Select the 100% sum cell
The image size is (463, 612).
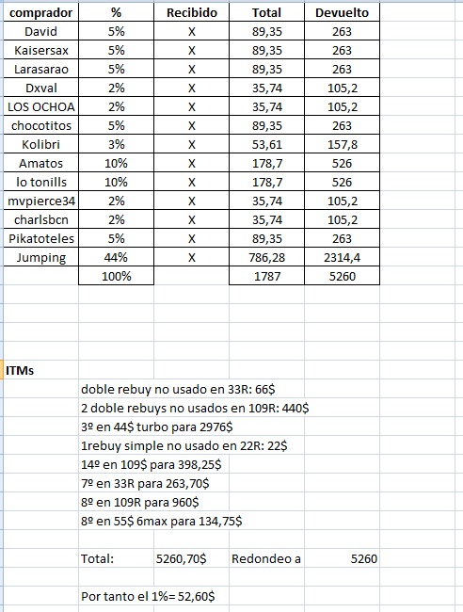pyautogui.click(x=117, y=276)
